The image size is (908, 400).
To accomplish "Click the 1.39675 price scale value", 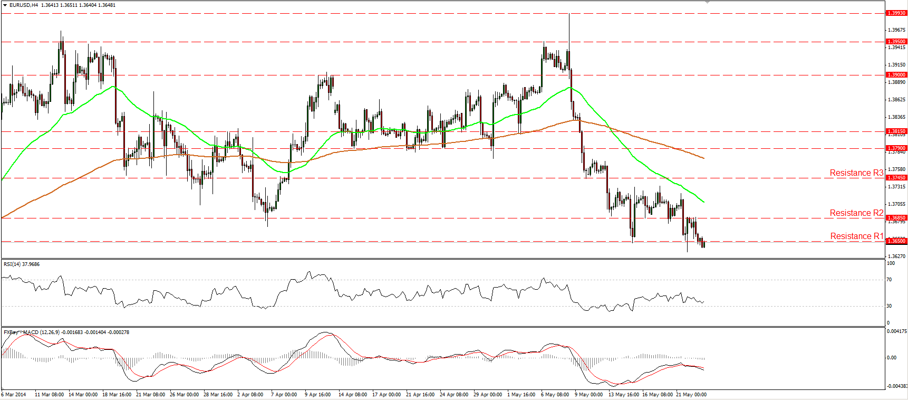I will (x=896, y=30).
